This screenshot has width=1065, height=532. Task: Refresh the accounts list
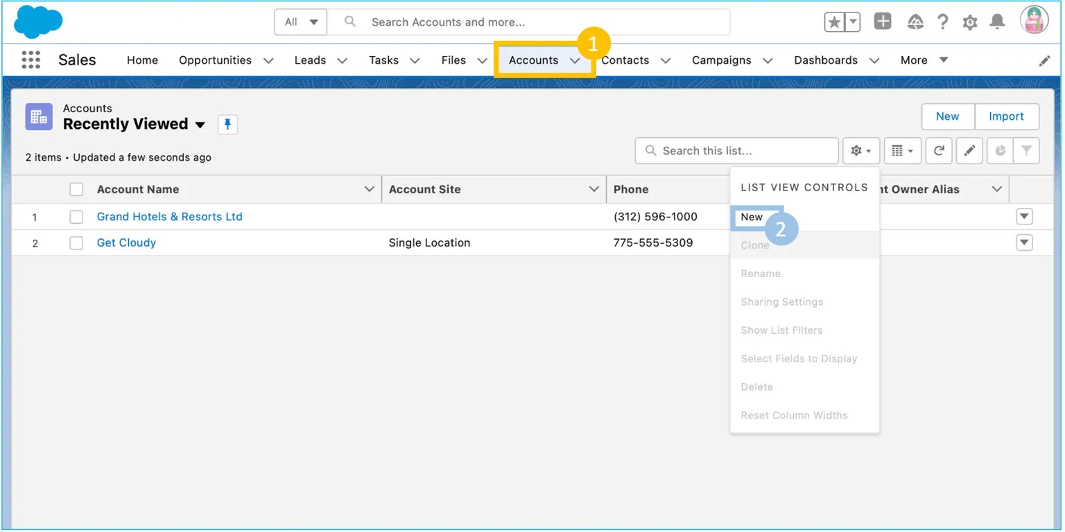coord(939,150)
